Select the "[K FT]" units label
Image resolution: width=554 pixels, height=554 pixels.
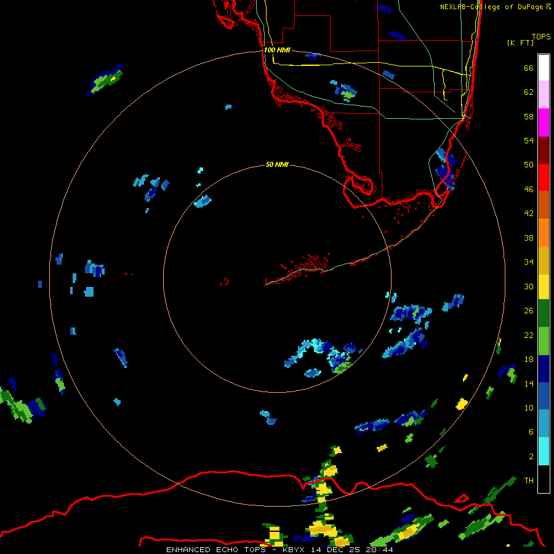tap(520, 43)
